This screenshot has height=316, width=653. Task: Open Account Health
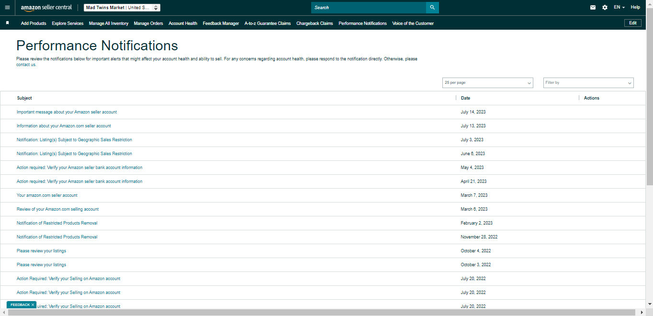[x=183, y=23]
